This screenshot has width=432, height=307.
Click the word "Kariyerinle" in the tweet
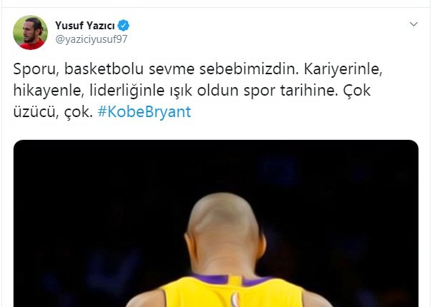click(x=343, y=69)
